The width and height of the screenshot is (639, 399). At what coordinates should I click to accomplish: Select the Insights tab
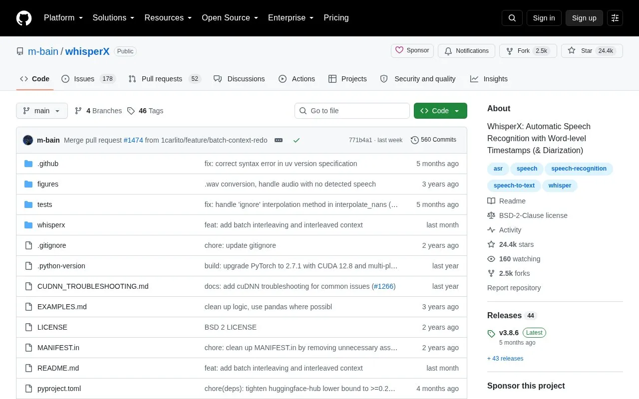tap(489, 79)
